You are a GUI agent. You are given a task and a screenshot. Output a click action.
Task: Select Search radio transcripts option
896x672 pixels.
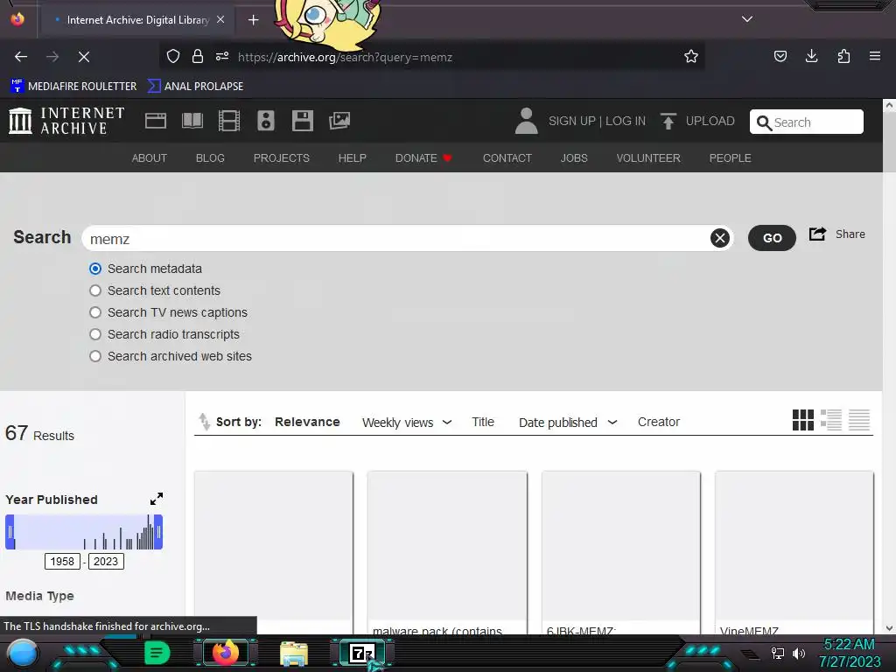point(95,334)
